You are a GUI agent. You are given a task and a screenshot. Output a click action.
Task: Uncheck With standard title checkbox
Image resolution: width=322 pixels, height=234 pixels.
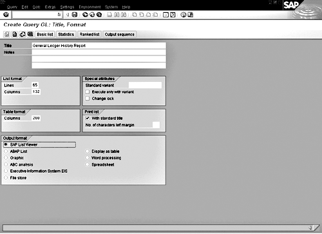point(88,118)
